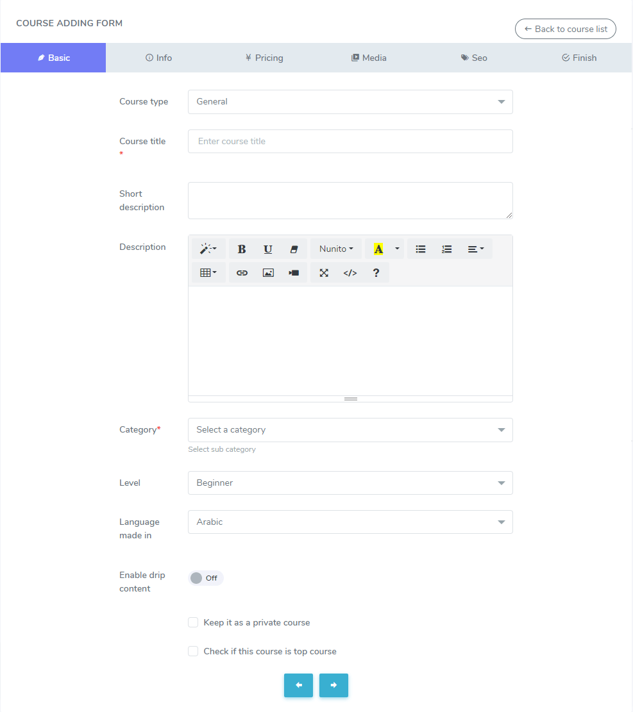Insert a hyperlink in the description
633x712 pixels.
[242, 272]
